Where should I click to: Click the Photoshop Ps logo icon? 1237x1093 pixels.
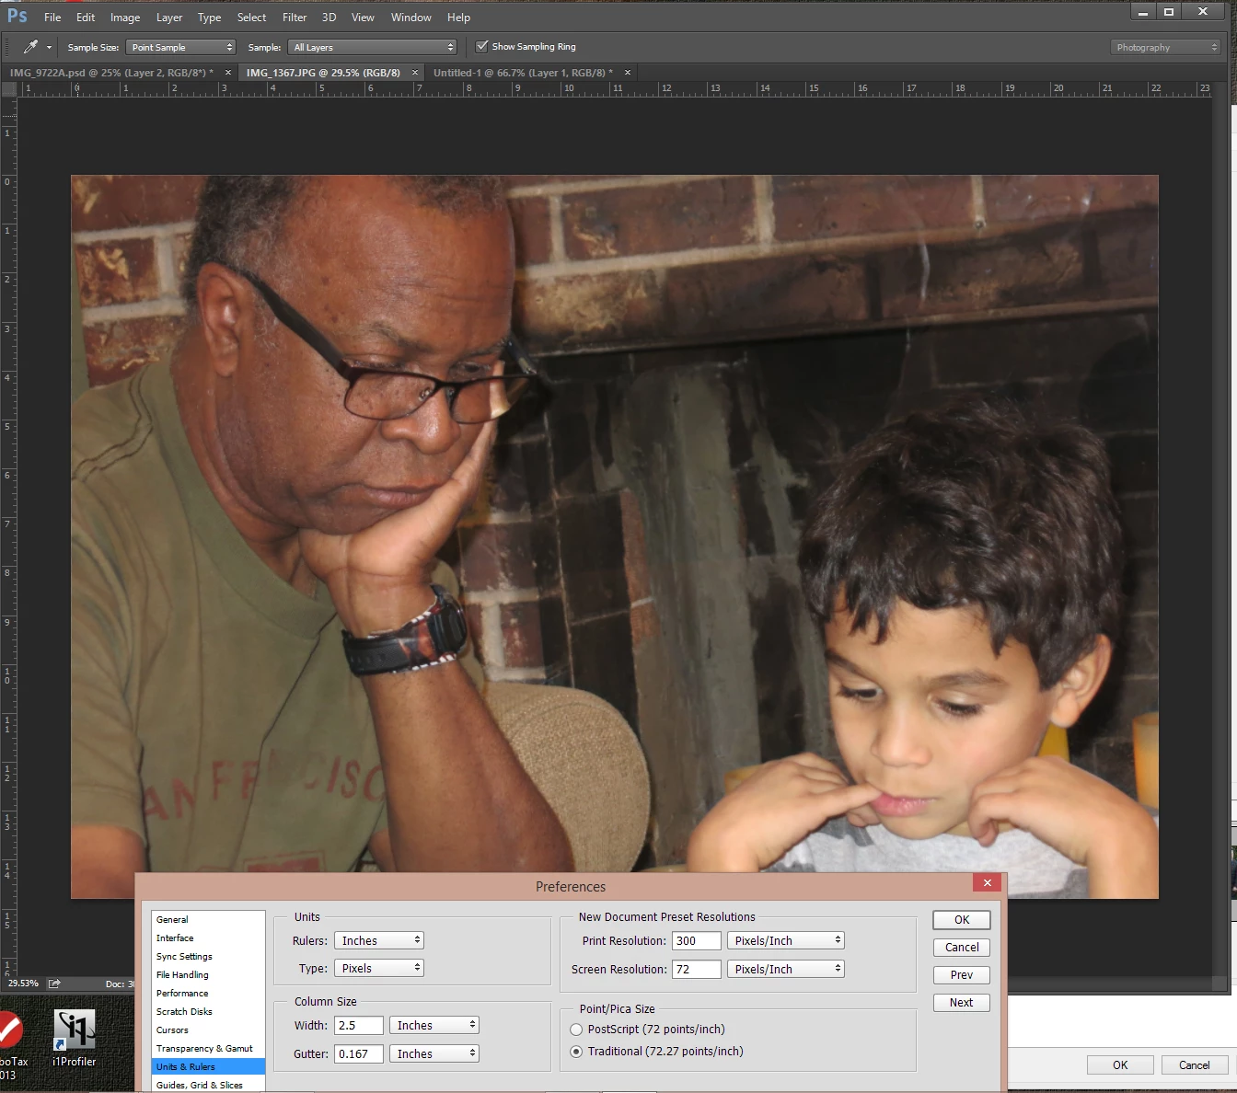[17, 16]
